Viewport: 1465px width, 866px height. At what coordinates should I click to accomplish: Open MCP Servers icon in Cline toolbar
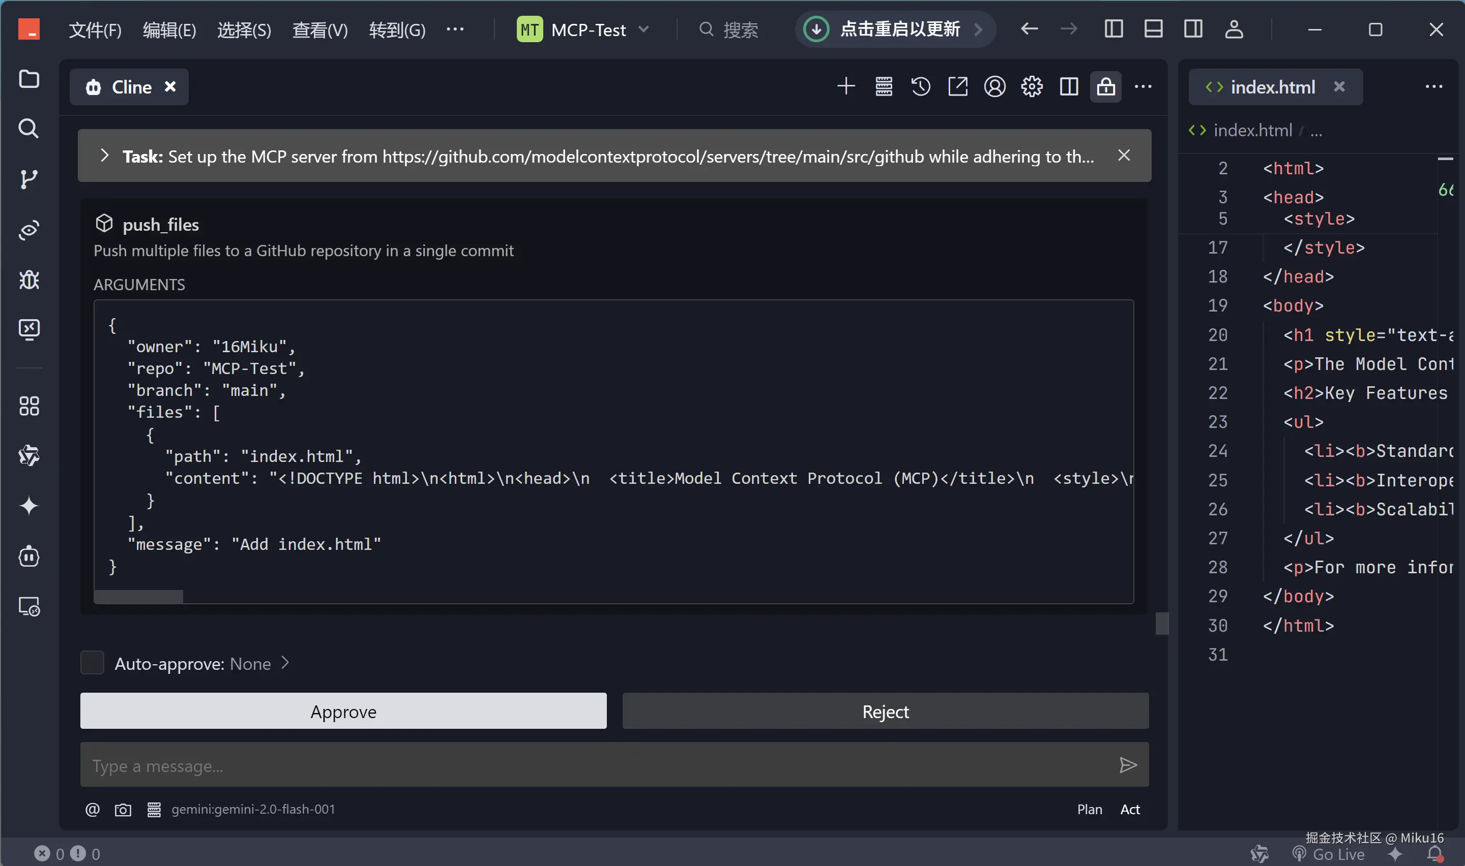click(x=884, y=86)
